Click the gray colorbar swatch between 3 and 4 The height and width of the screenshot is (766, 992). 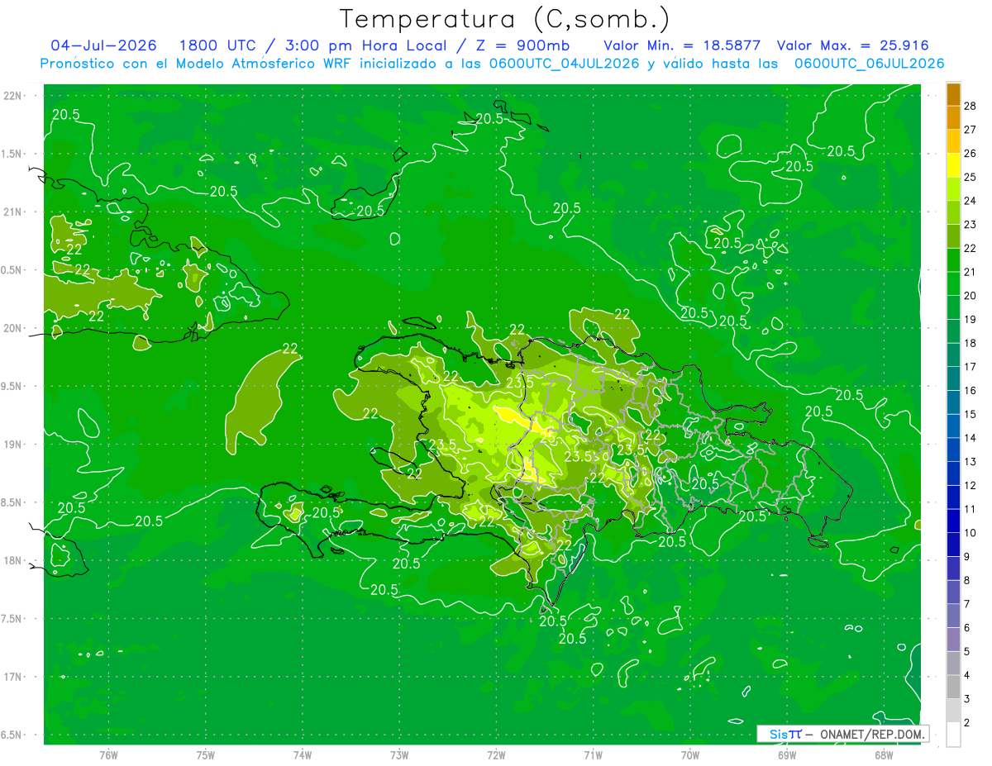point(953,687)
